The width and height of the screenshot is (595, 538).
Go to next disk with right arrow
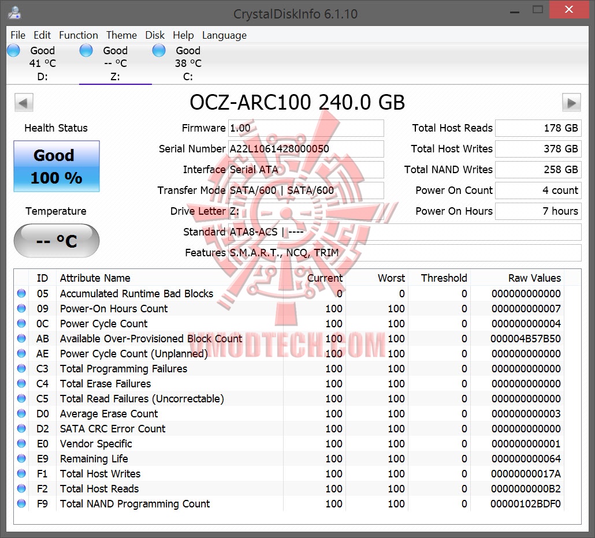(571, 102)
